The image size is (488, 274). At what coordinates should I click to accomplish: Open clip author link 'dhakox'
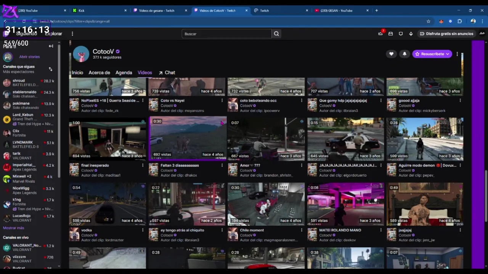click(190, 175)
